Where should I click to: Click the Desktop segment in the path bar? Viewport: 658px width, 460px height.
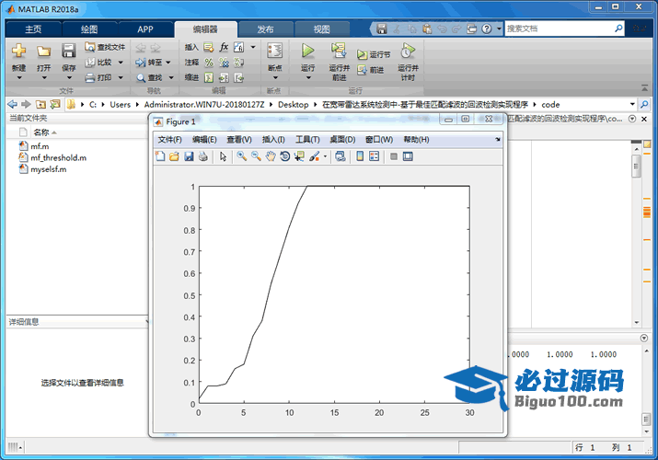(x=293, y=104)
